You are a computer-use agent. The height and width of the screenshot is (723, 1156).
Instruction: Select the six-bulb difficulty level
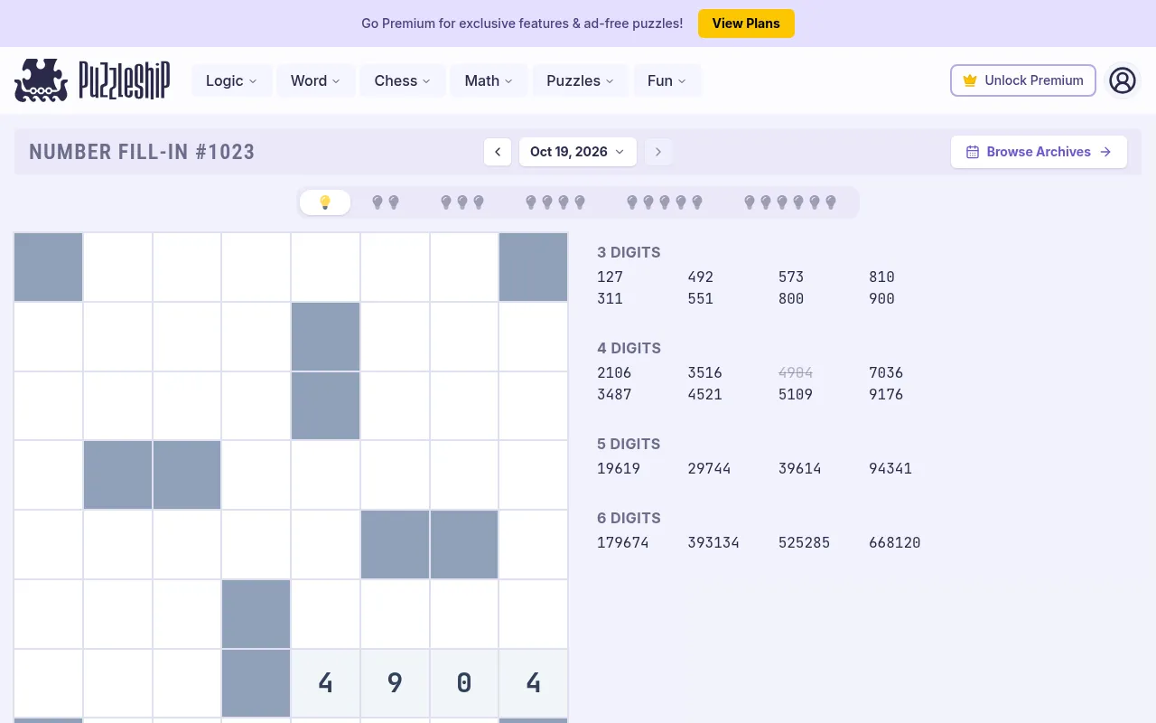[x=790, y=202]
